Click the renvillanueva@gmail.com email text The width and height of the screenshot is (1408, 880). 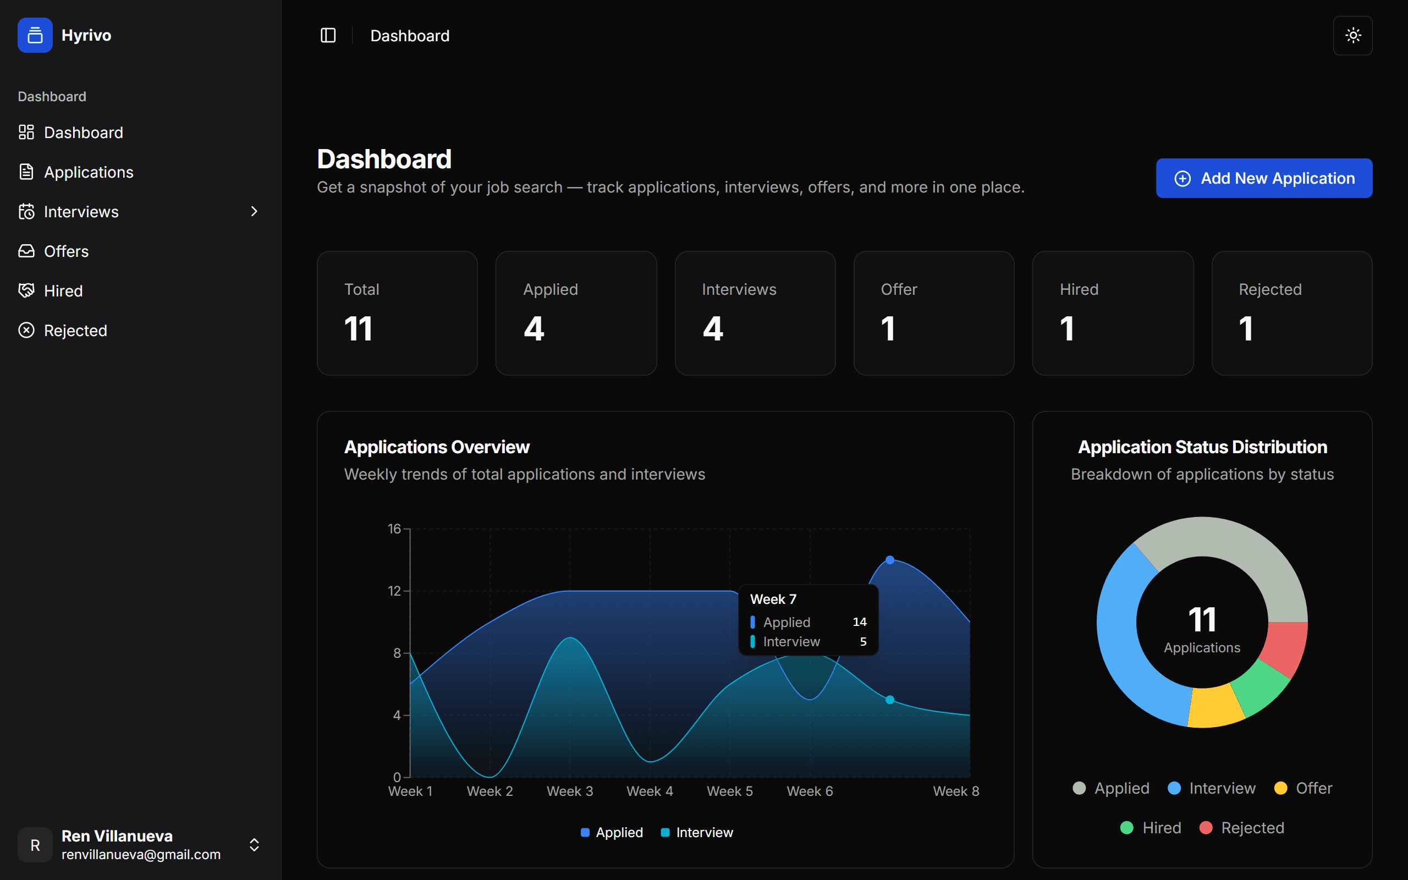coord(141,854)
